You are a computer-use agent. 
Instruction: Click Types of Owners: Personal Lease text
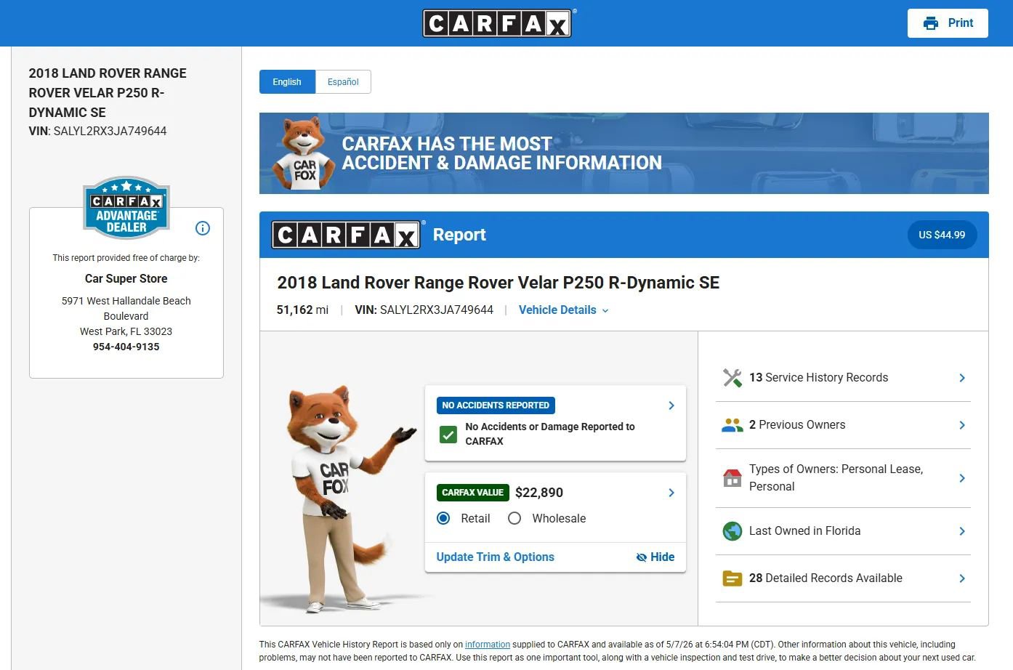pos(836,478)
